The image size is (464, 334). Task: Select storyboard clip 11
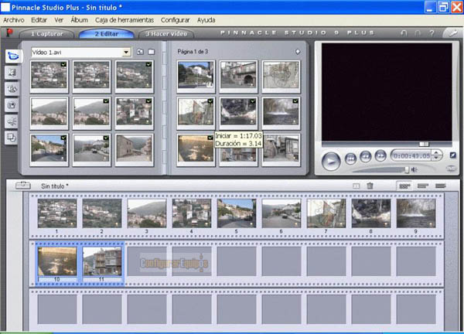click(102, 261)
